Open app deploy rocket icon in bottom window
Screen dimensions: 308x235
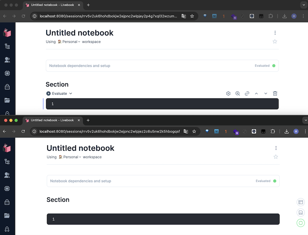tap(7, 229)
